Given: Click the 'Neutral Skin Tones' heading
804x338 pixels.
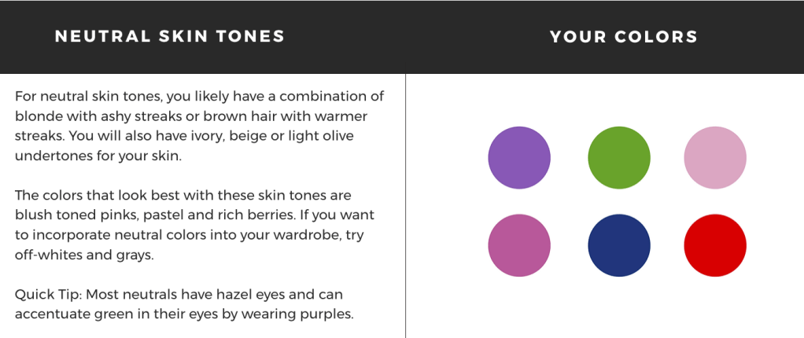Looking at the screenshot, I should click(x=170, y=37).
